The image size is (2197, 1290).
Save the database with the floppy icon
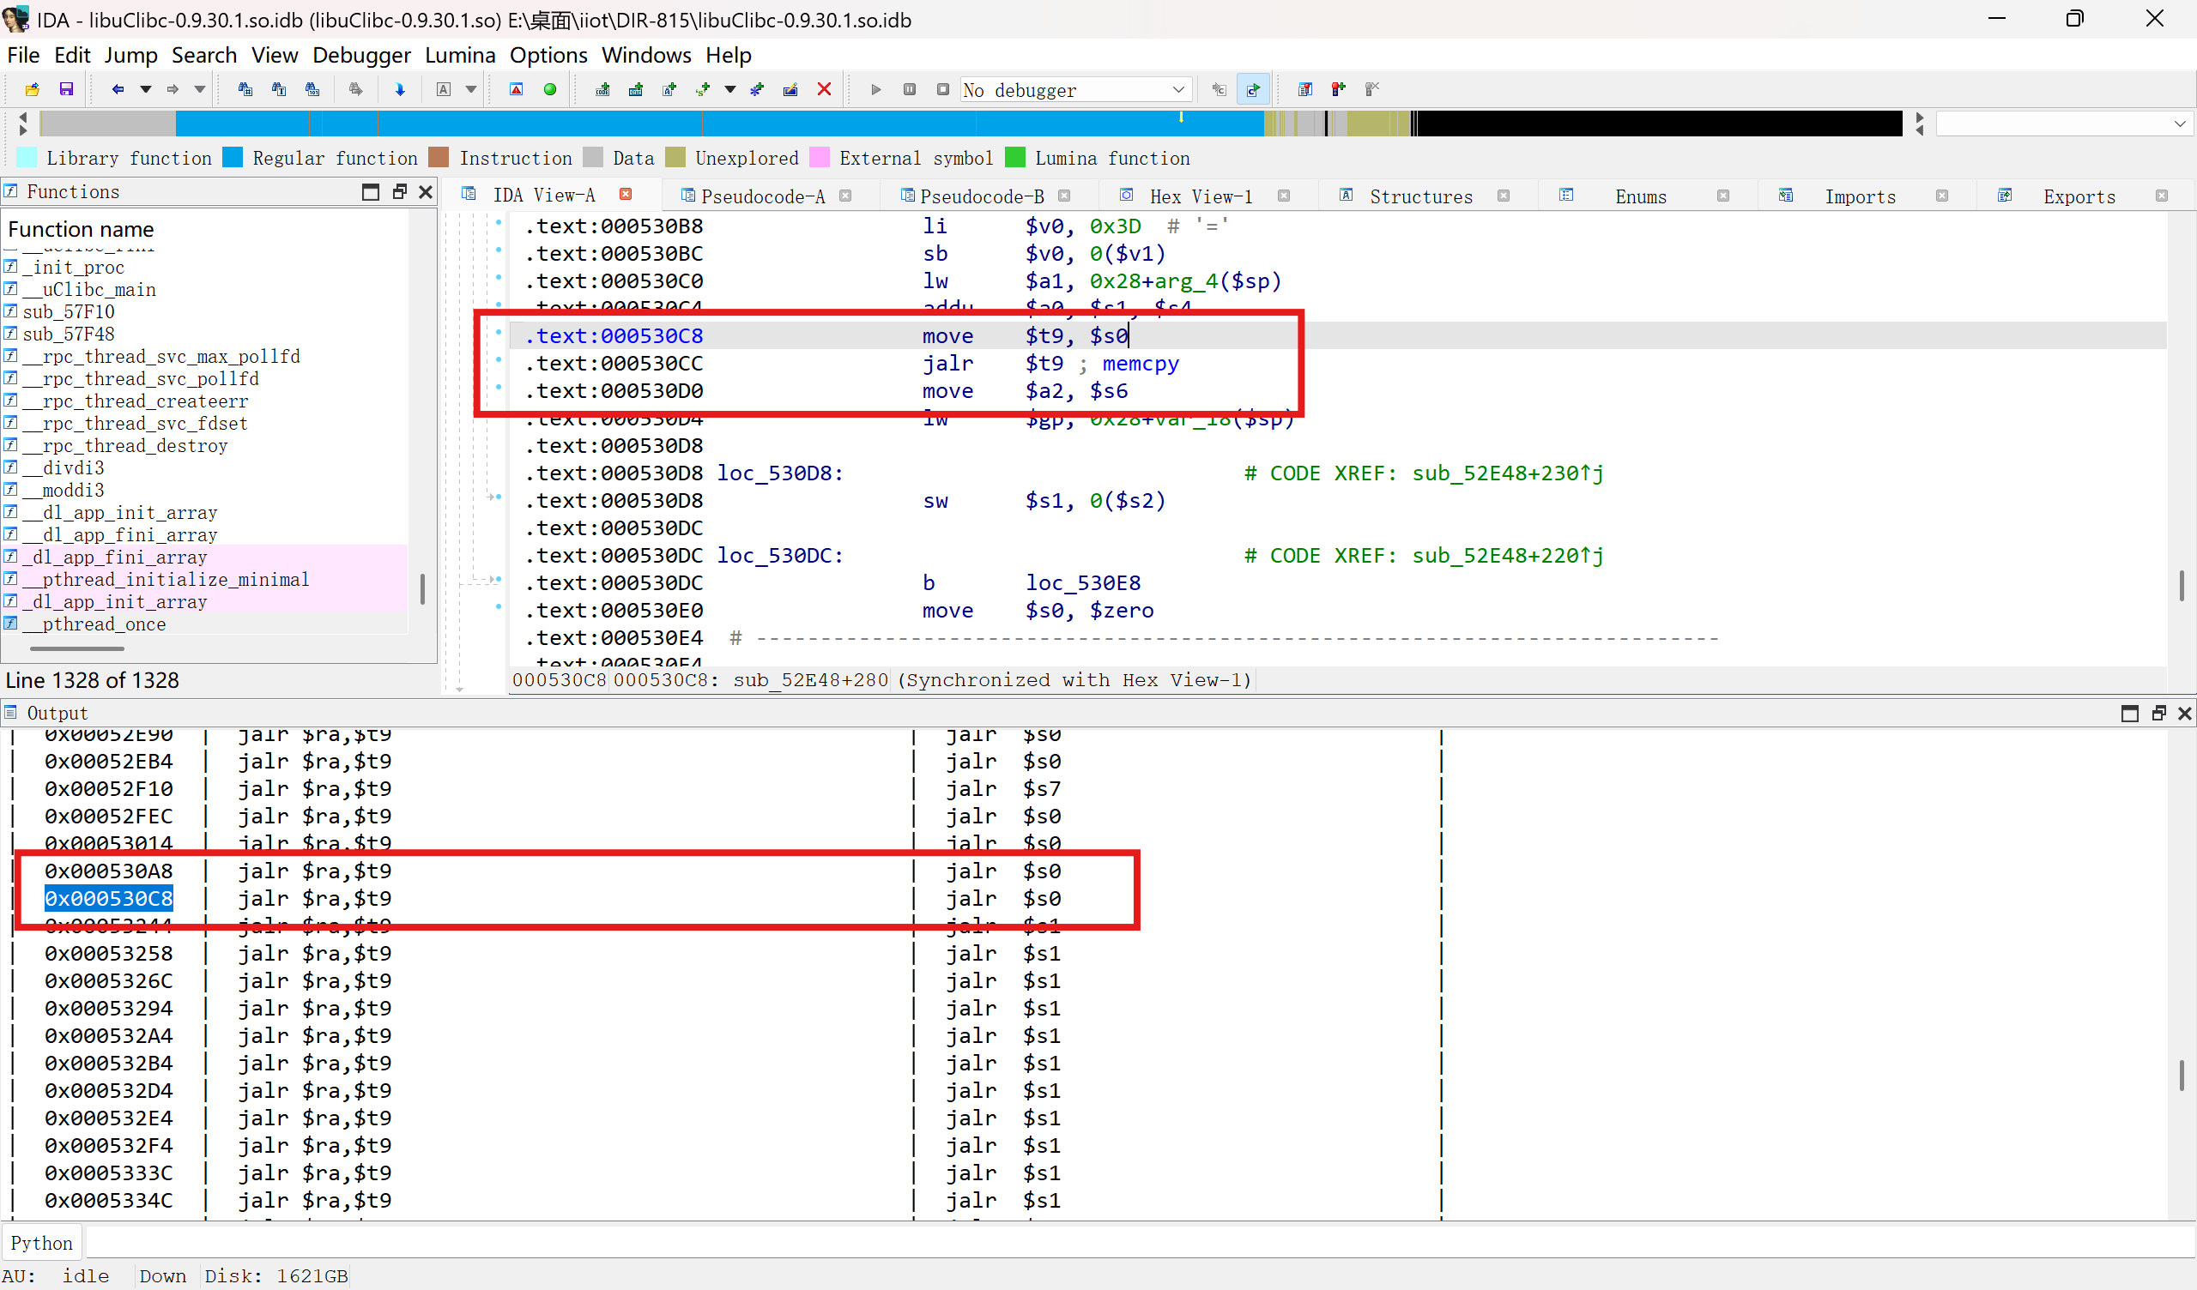[66, 89]
